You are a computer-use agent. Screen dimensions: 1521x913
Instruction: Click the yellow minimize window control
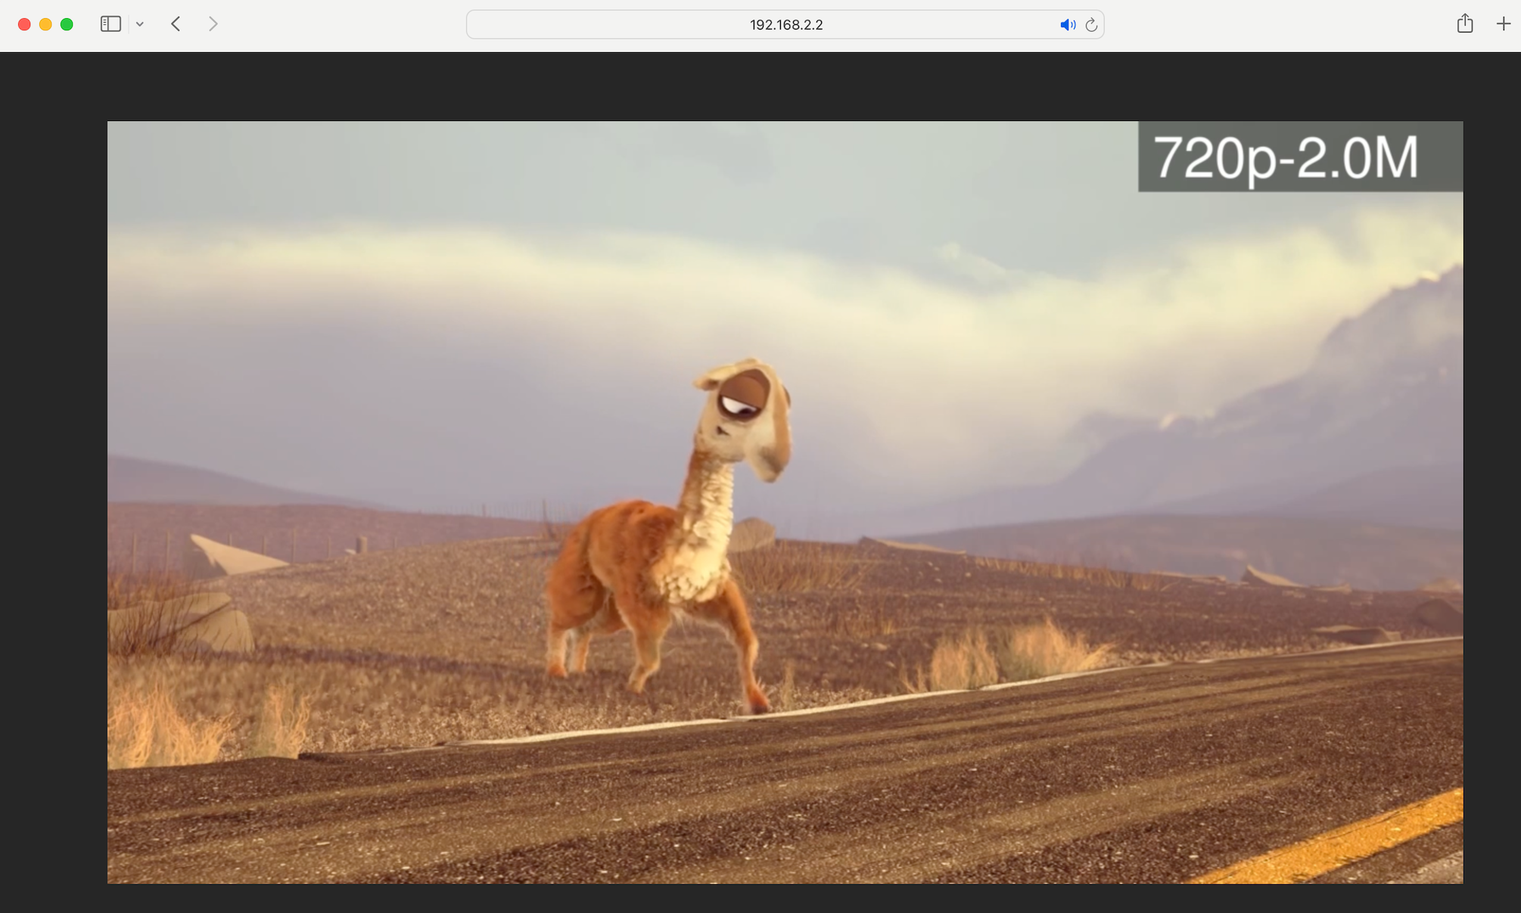pos(45,23)
